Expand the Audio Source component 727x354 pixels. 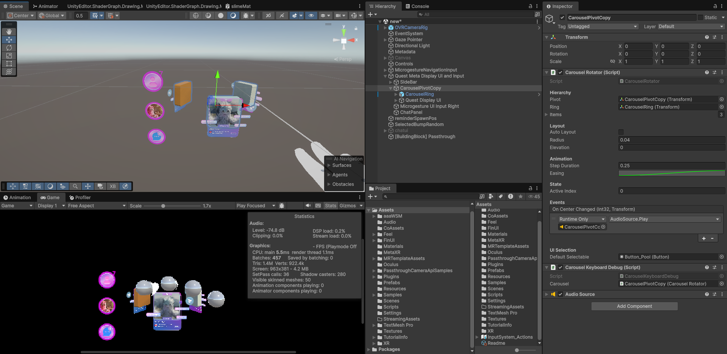[546, 294]
